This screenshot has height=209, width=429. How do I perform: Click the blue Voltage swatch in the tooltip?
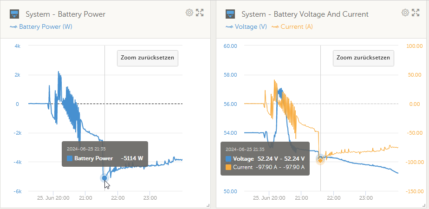tap(228, 159)
